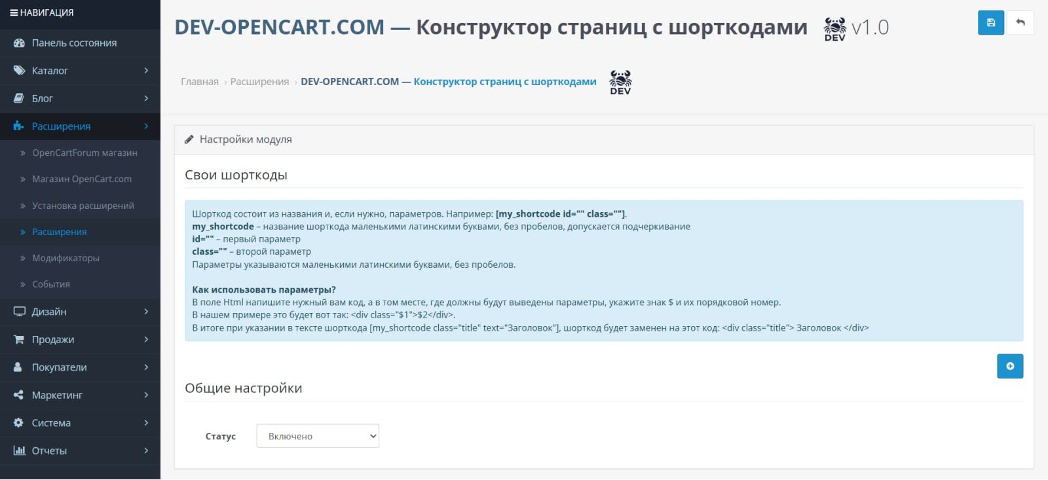
Task: Add a new shortcode with plus button
Action: tap(1010, 366)
